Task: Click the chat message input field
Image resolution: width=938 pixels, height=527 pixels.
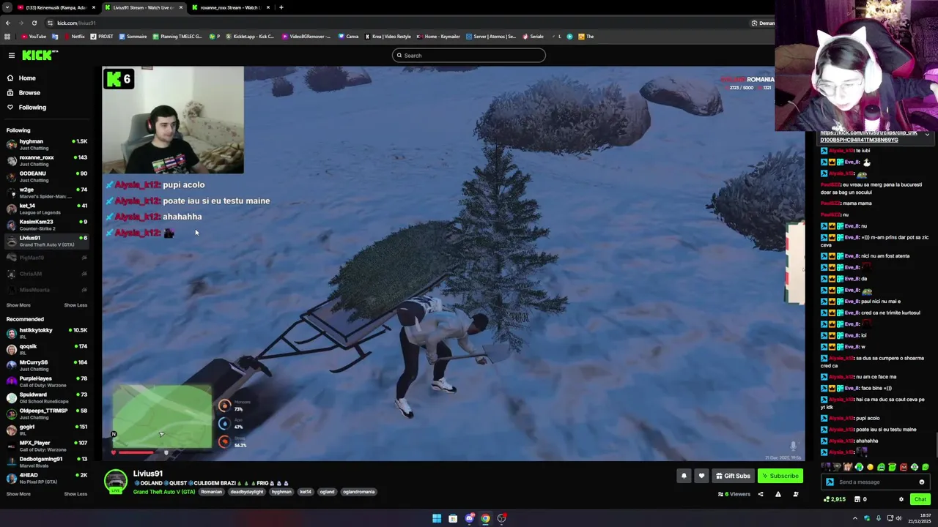Action: point(876,482)
